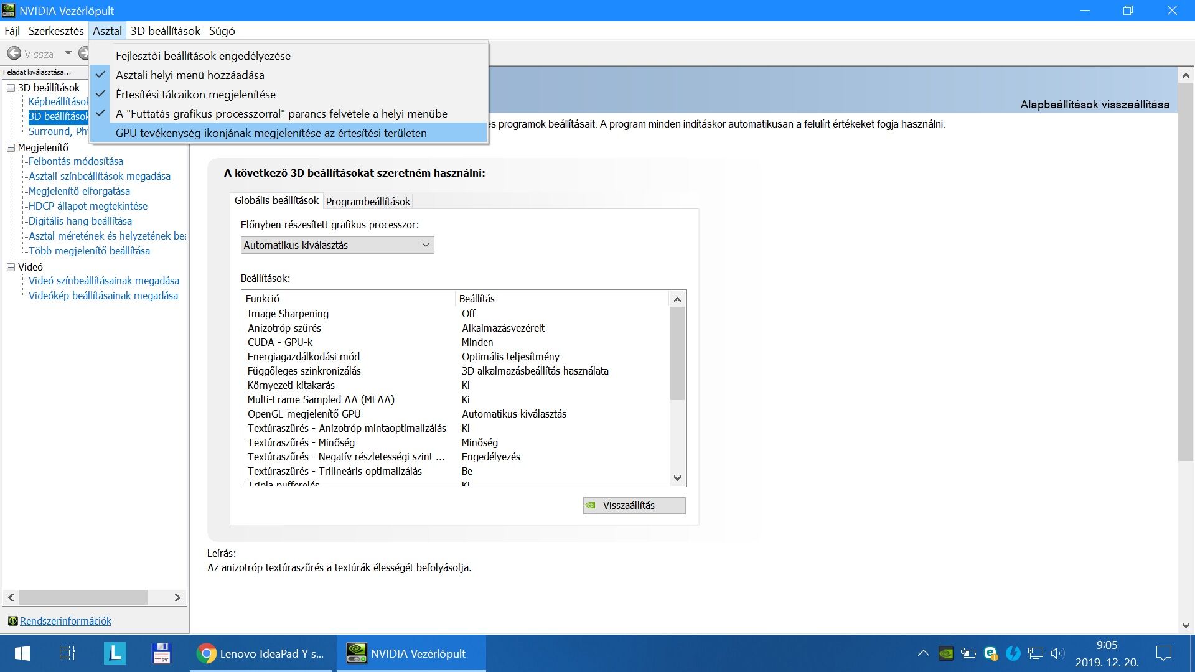1195x672 pixels.
Task: Show hidden system tray icons
Action: pyautogui.click(x=923, y=653)
